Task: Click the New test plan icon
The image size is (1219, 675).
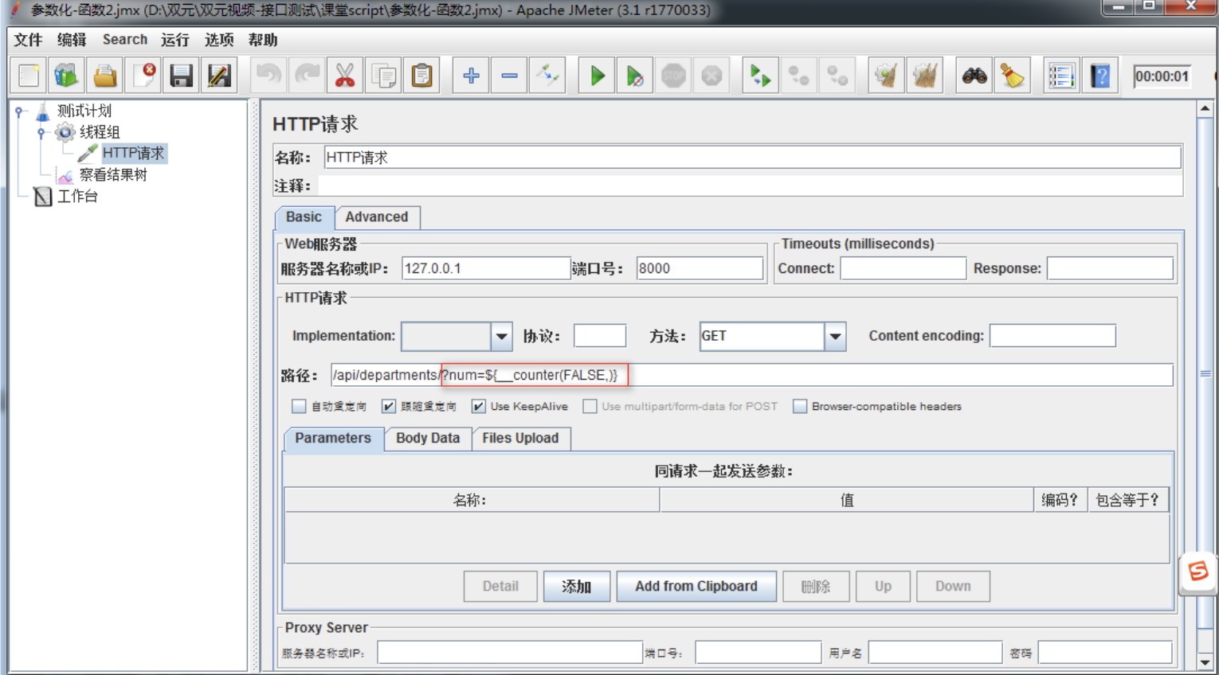Action: 29,76
